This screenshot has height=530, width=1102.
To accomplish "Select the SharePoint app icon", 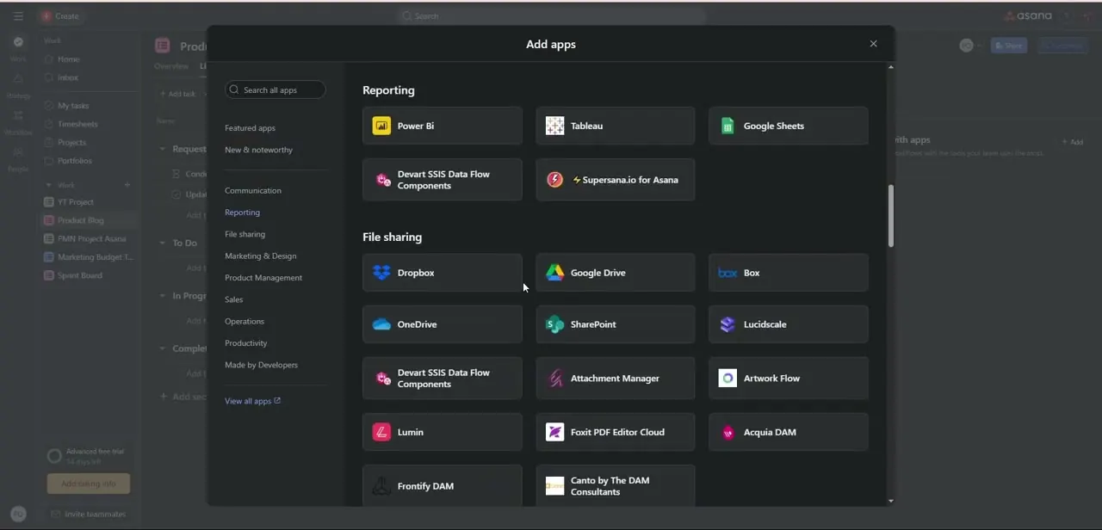I will point(554,324).
